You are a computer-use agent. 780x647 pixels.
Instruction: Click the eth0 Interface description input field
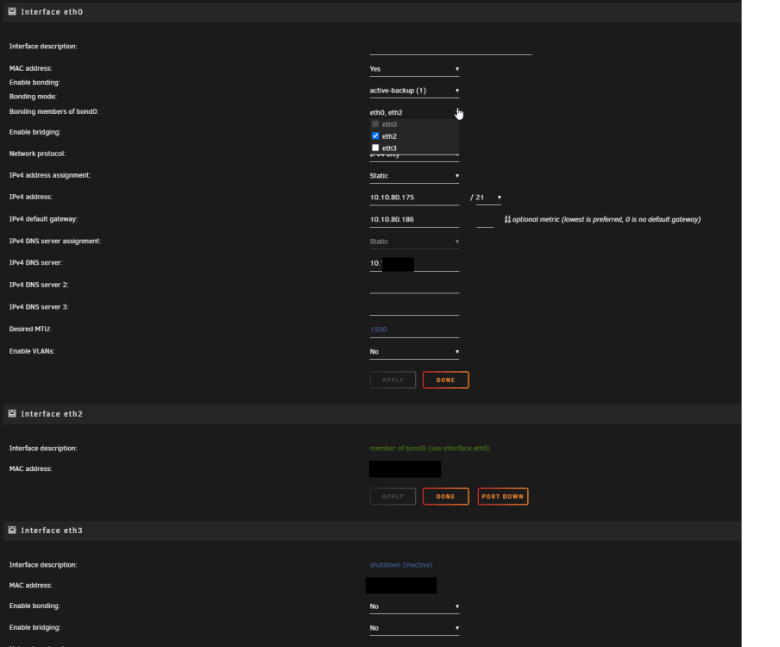(x=450, y=47)
